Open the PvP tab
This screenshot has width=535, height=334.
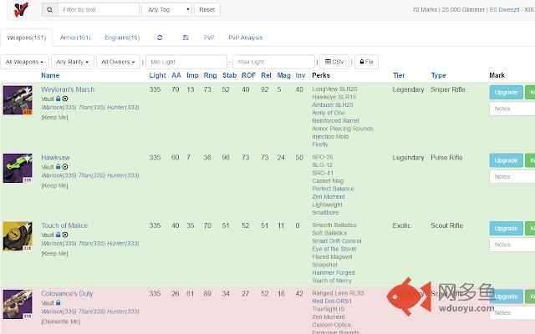[209, 38]
